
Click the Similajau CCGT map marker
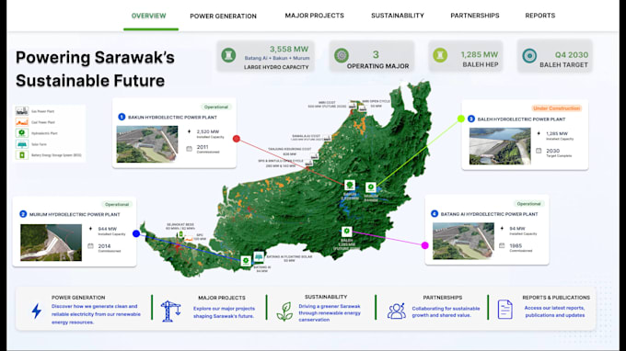tap(328, 138)
